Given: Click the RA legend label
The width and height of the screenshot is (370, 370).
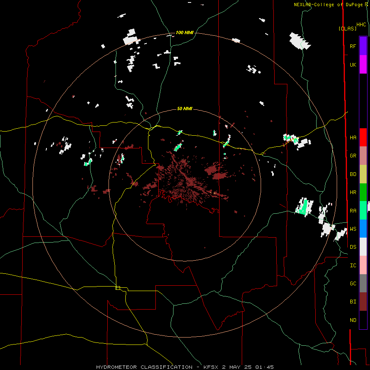Looking at the screenshot, I should tap(353, 210).
